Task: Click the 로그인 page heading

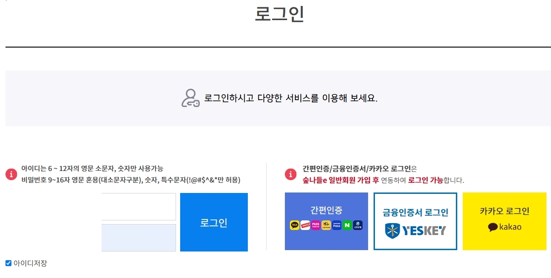Action: point(279,14)
